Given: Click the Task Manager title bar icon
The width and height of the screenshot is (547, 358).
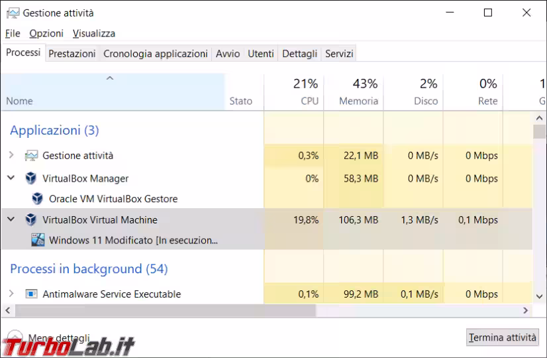Looking at the screenshot, I should pos(11,13).
